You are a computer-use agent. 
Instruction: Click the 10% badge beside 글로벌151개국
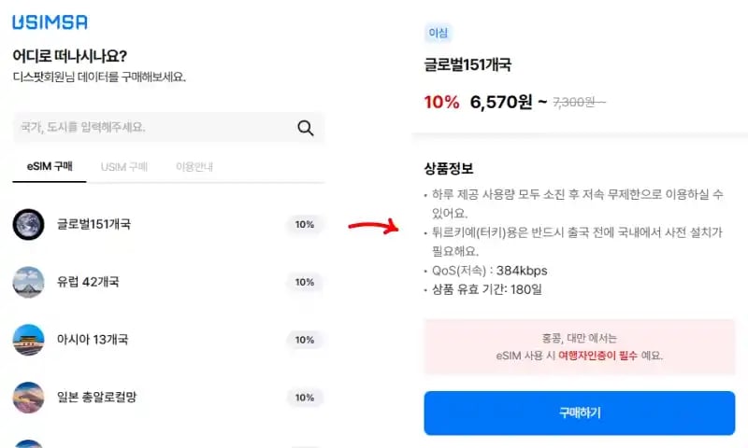pos(305,224)
